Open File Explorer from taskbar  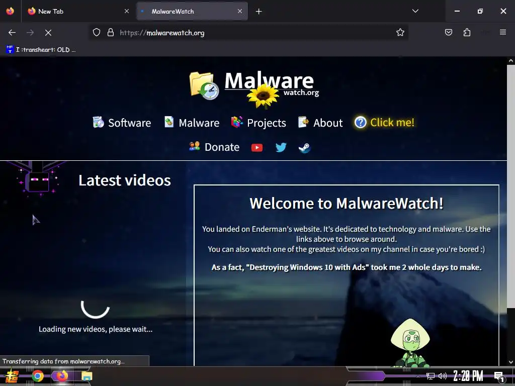[x=87, y=376]
